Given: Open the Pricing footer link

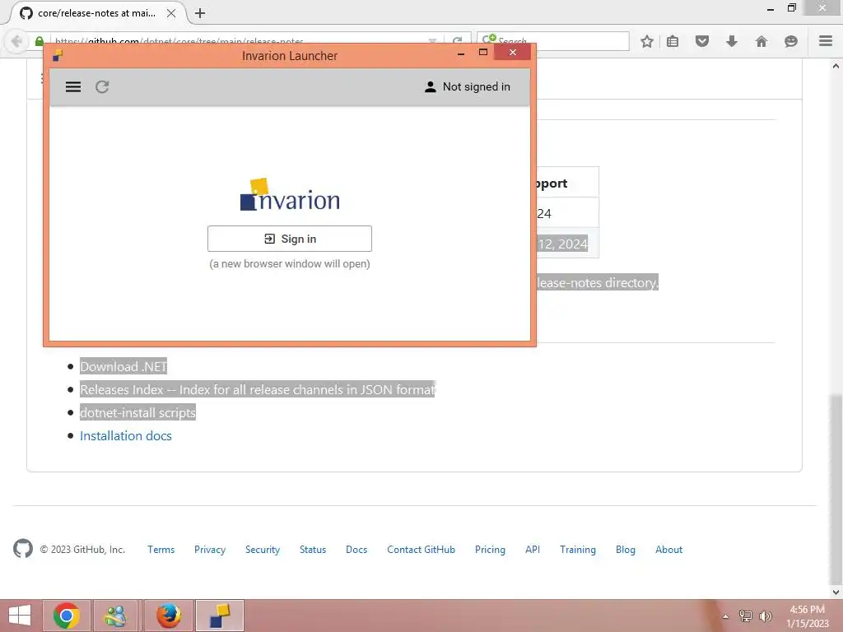Looking at the screenshot, I should click(490, 549).
